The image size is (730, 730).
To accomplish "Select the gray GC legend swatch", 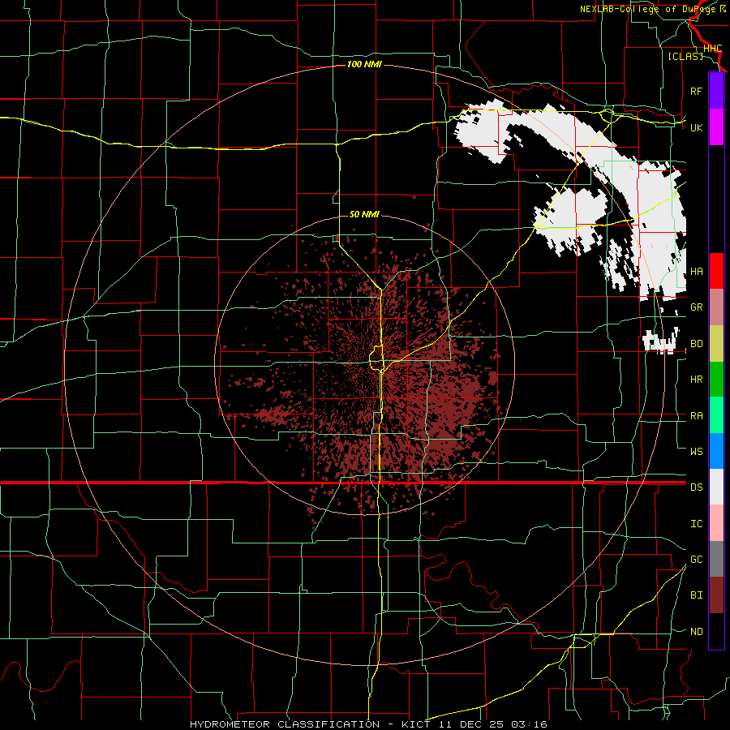I will coord(716,559).
